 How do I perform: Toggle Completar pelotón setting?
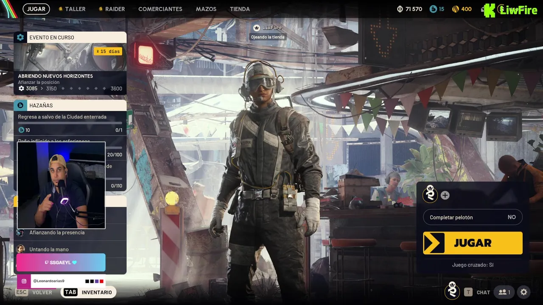click(x=473, y=217)
